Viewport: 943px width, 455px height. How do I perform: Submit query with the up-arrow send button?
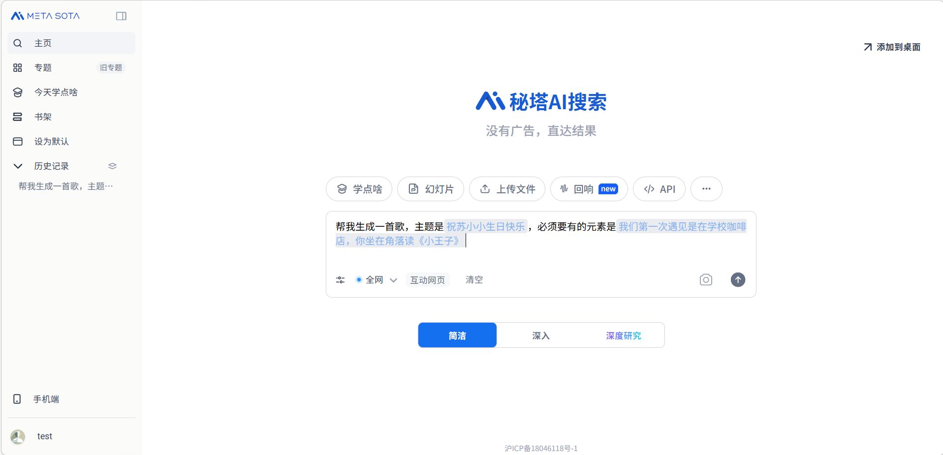737,280
